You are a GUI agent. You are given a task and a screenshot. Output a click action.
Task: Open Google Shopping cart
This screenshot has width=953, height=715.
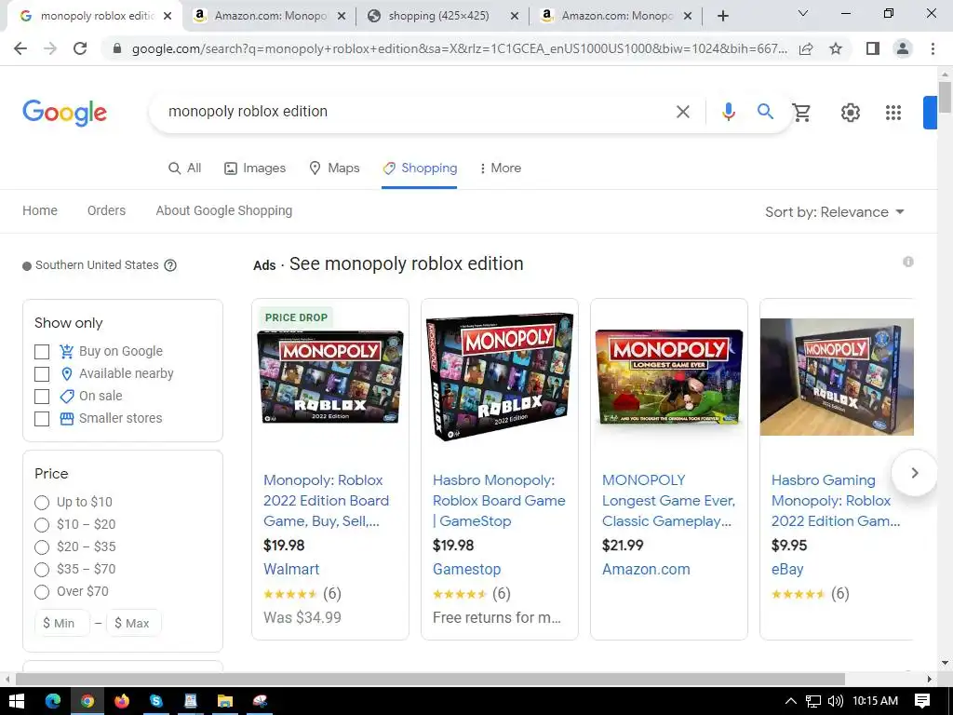point(801,113)
